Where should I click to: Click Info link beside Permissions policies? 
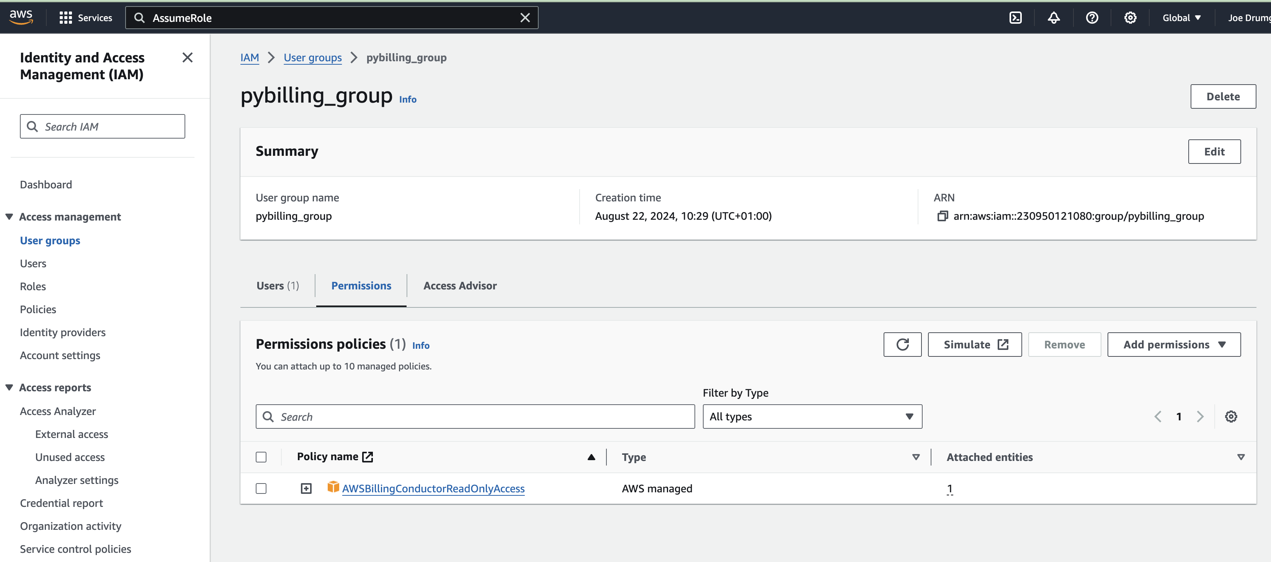tap(421, 345)
